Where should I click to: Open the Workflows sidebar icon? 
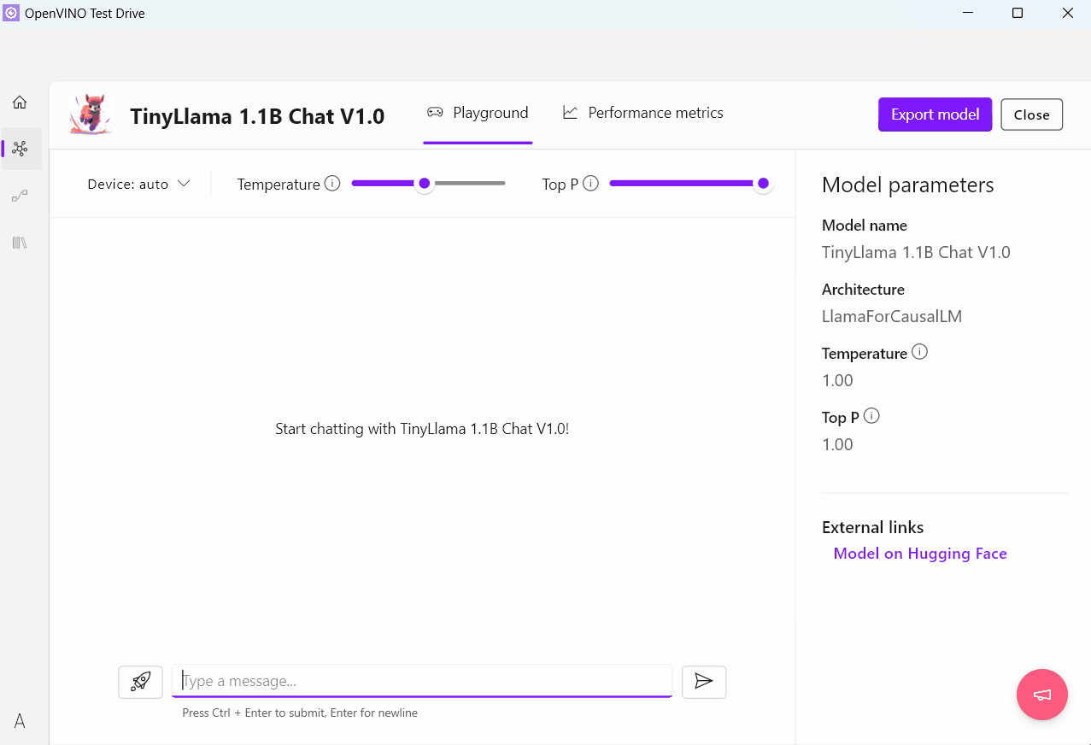(x=19, y=195)
